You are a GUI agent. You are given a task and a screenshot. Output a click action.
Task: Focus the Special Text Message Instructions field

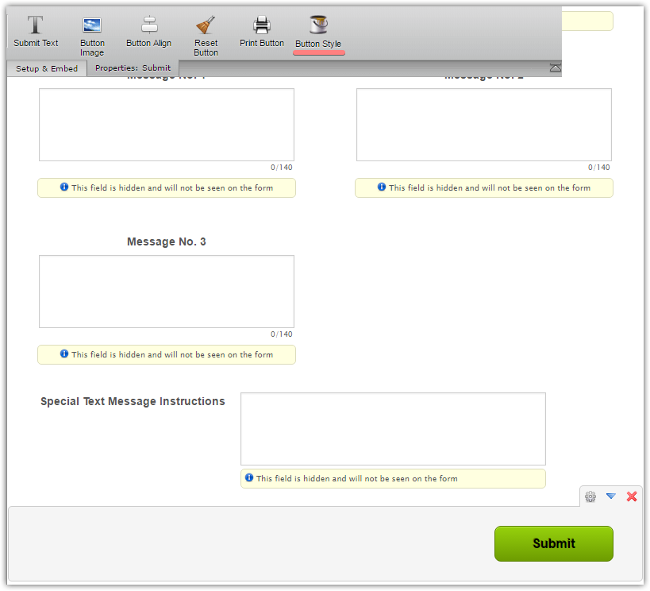(x=393, y=429)
